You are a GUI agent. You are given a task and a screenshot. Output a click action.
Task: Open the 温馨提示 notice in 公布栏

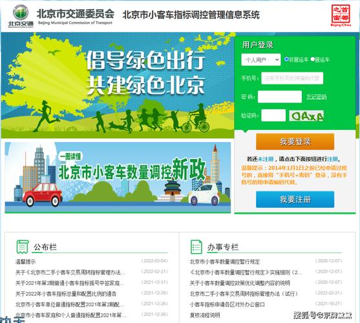coord(25,262)
